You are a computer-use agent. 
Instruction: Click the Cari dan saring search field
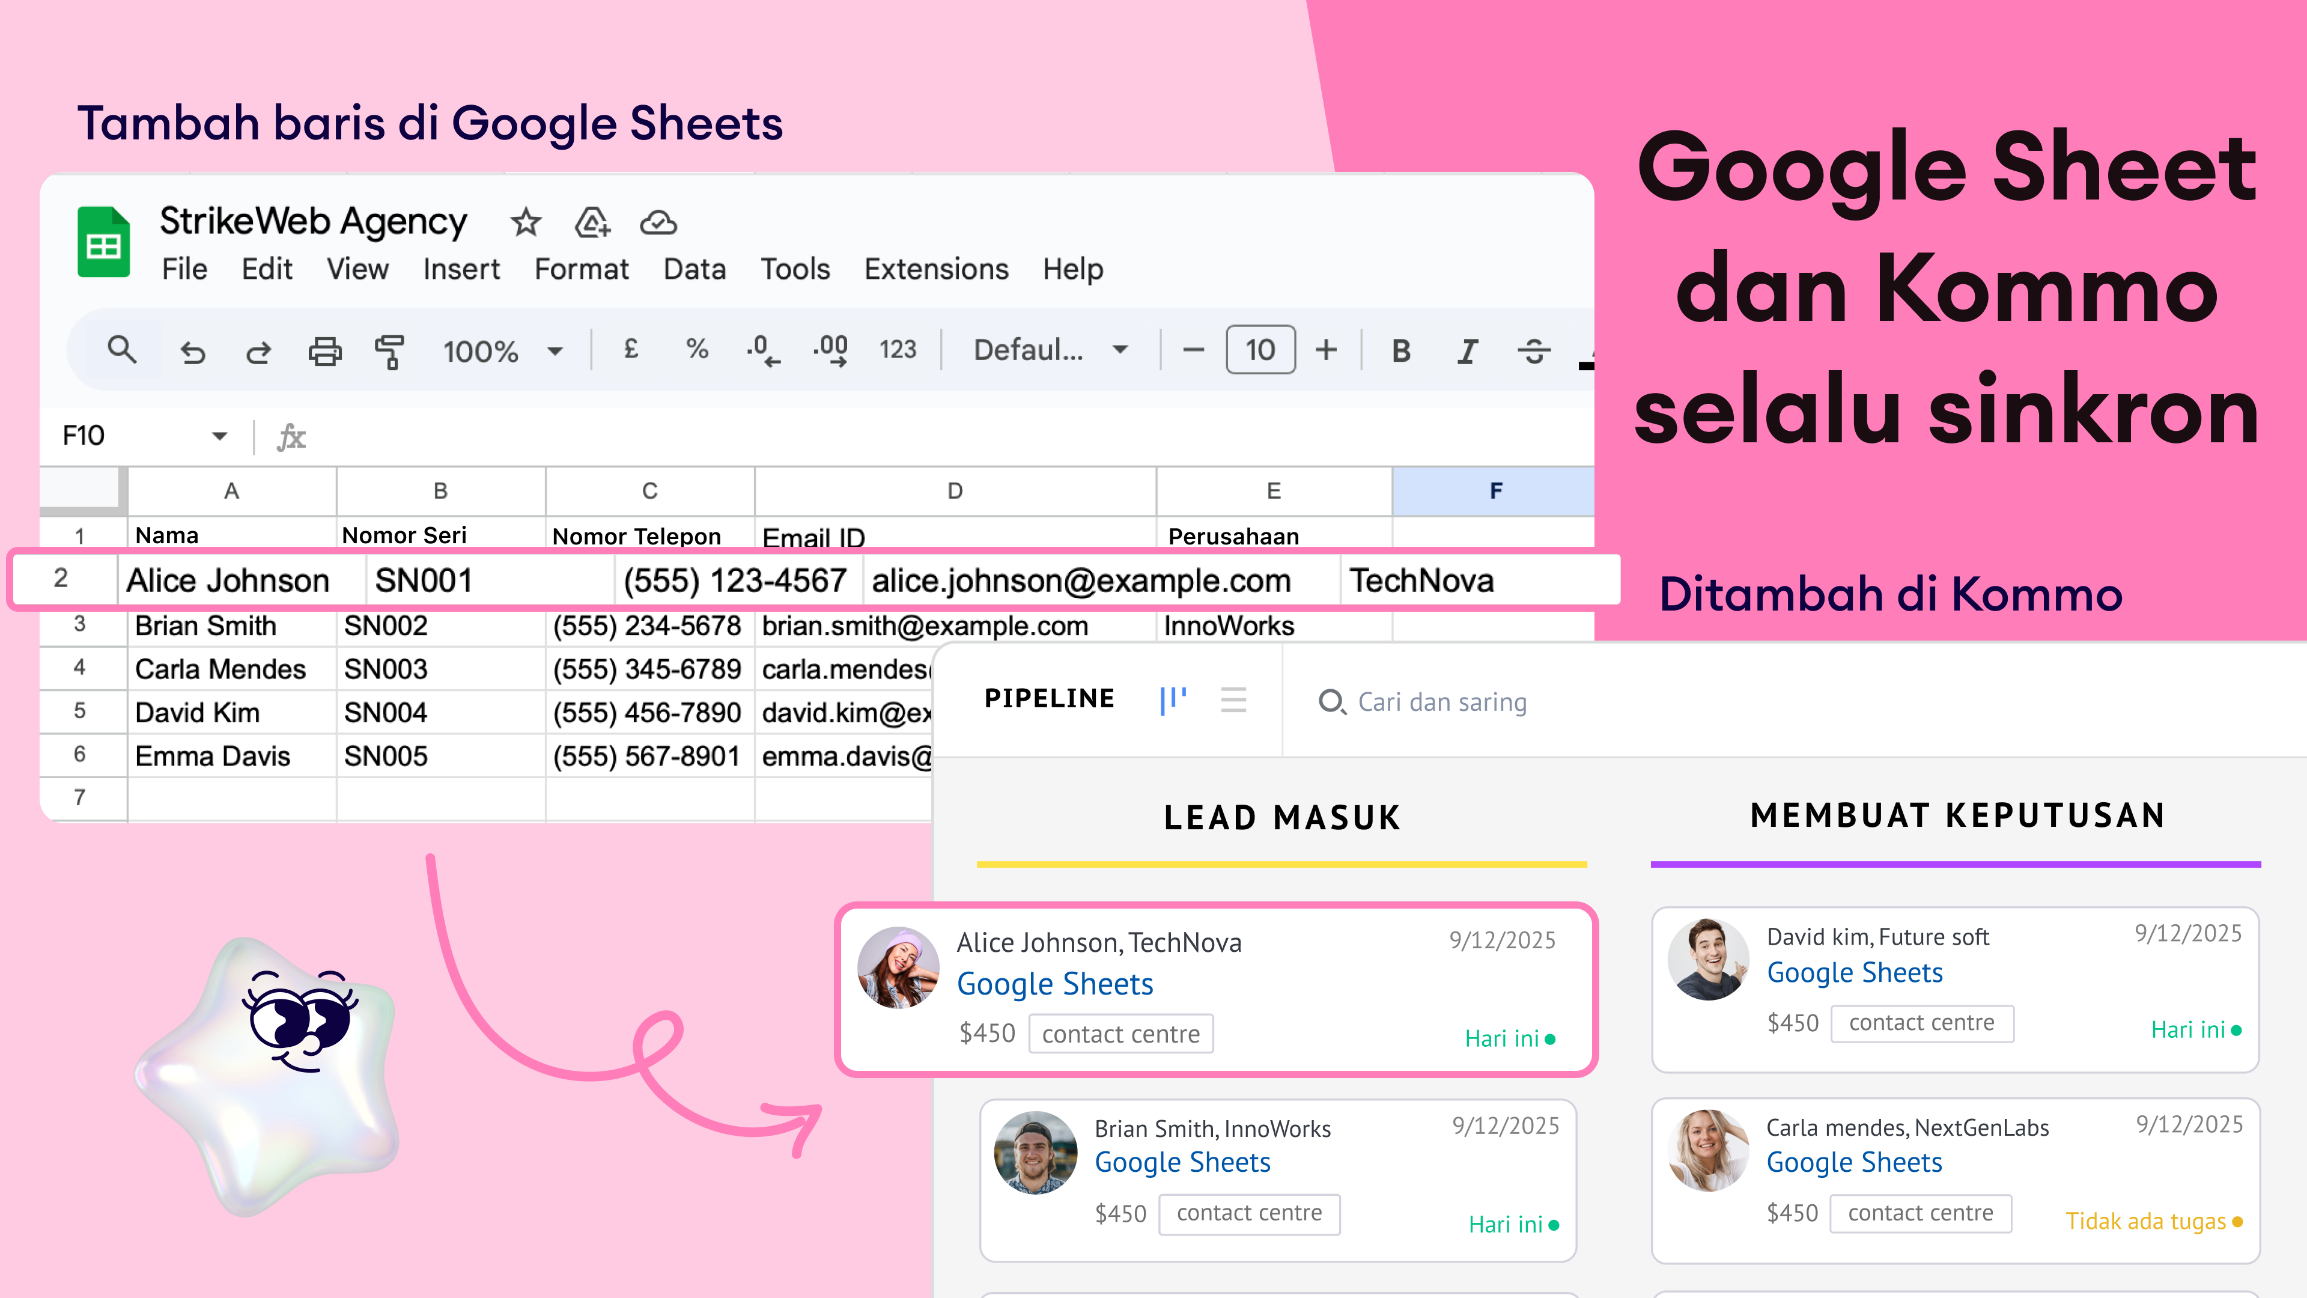(x=1442, y=701)
